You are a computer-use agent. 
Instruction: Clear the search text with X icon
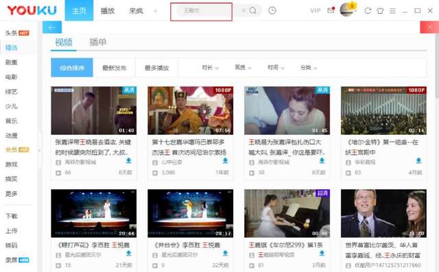coord(244,11)
